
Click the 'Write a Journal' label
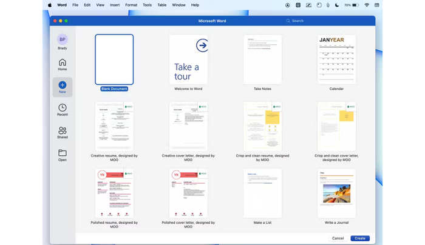click(336, 223)
